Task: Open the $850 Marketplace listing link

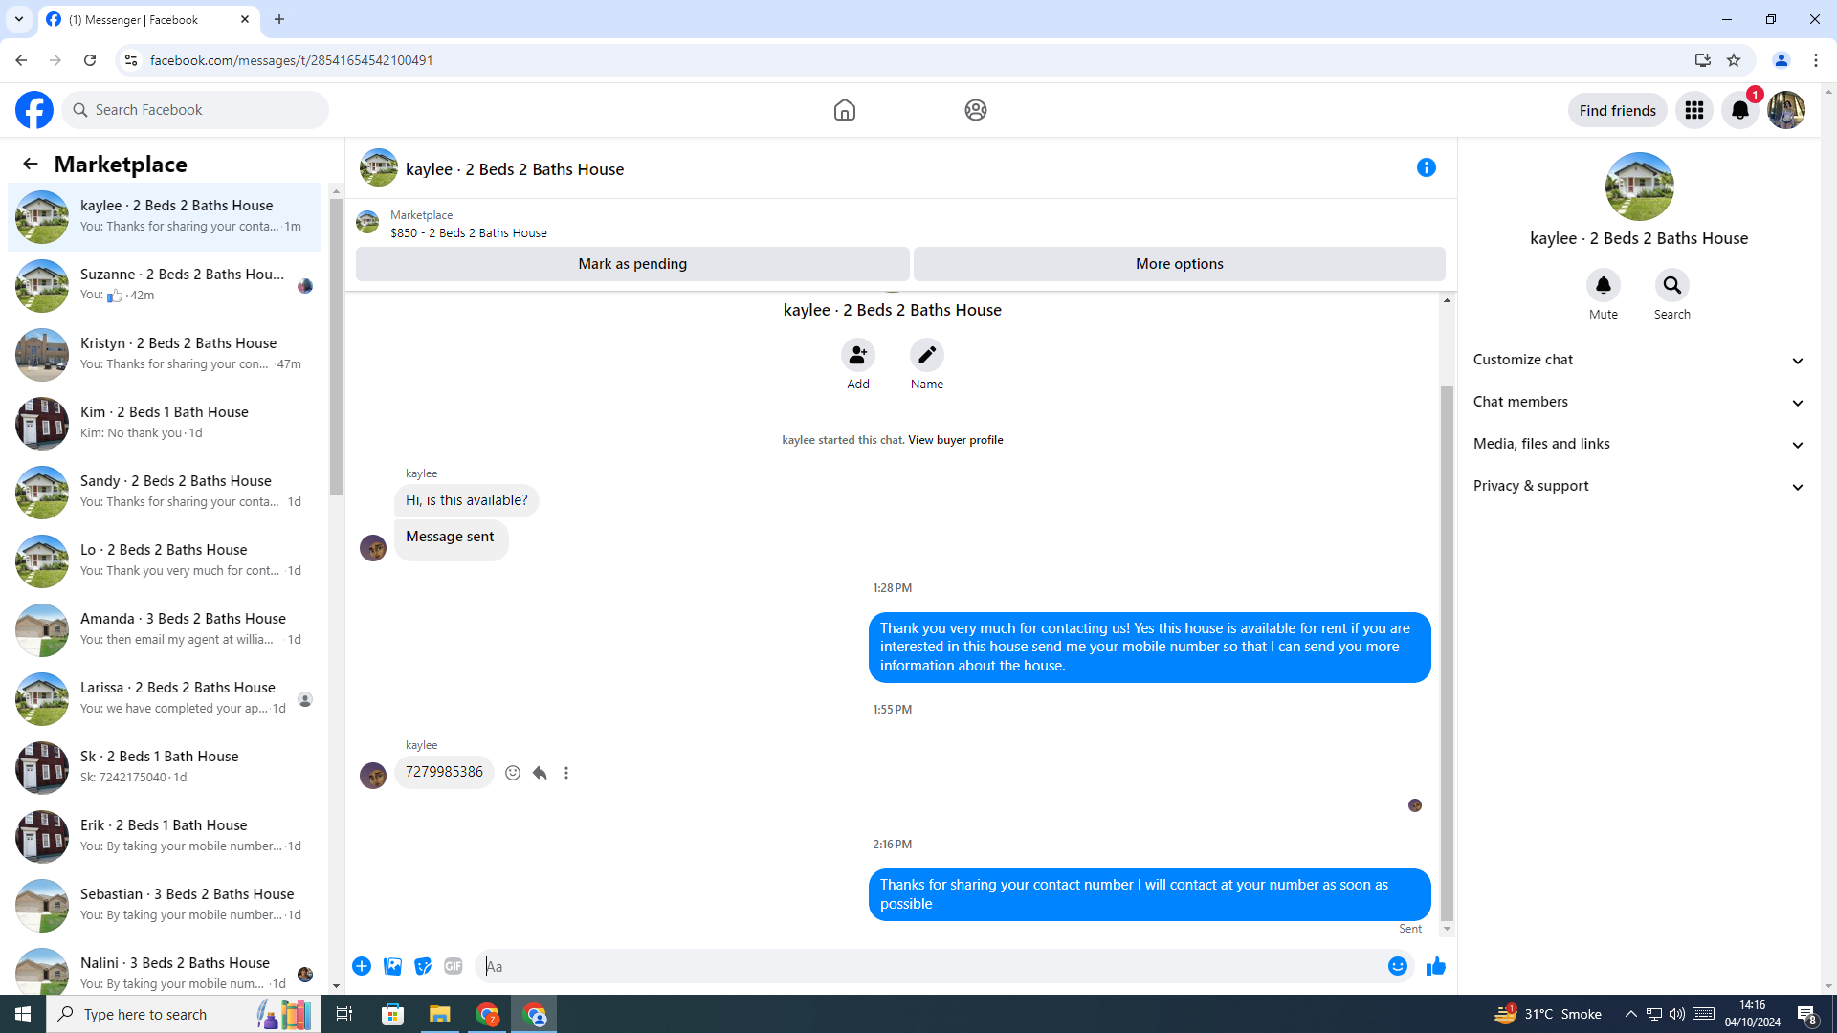Action: pos(469,232)
